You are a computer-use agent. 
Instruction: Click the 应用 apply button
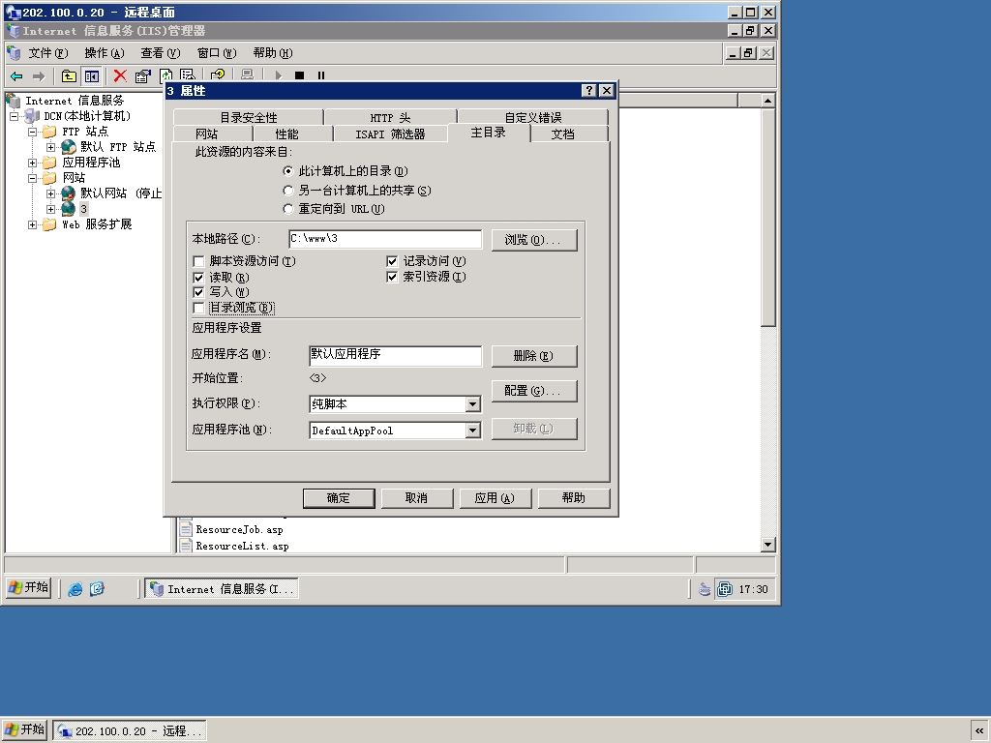coord(495,498)
